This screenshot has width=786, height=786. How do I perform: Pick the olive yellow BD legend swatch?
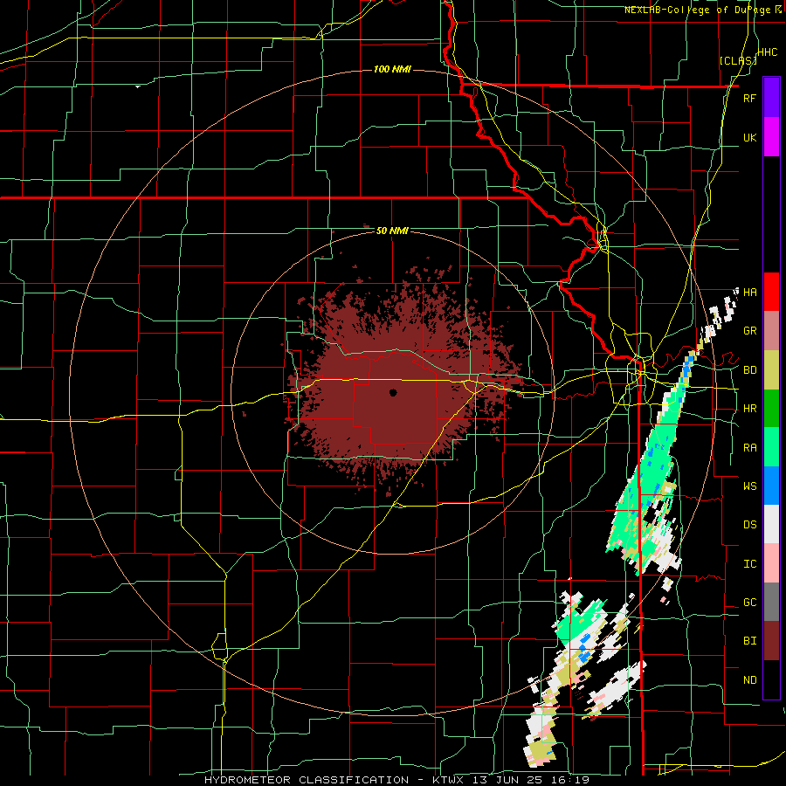pos(771,370)
